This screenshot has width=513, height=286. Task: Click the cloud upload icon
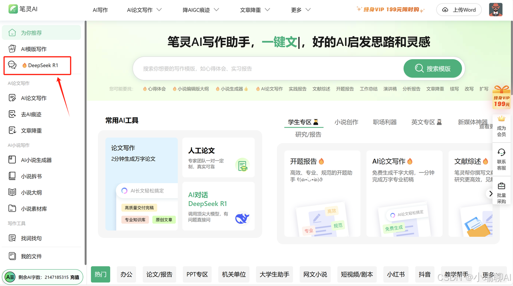click(445, 10)
